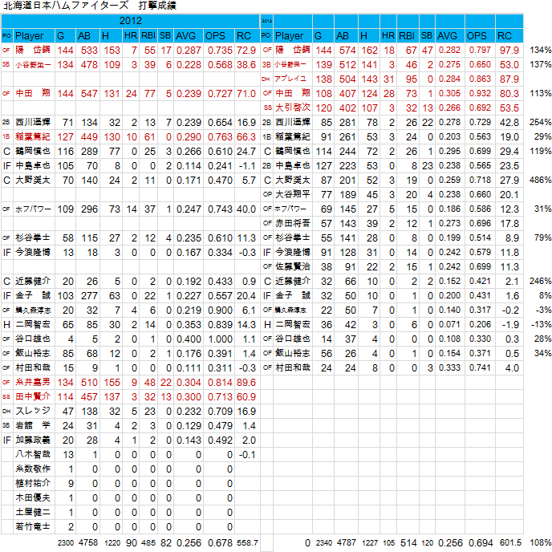Viewport: 552px width, 552px height.
Task: Select 中田 翔's 2012 AB value 547
Action: point(89,94)
